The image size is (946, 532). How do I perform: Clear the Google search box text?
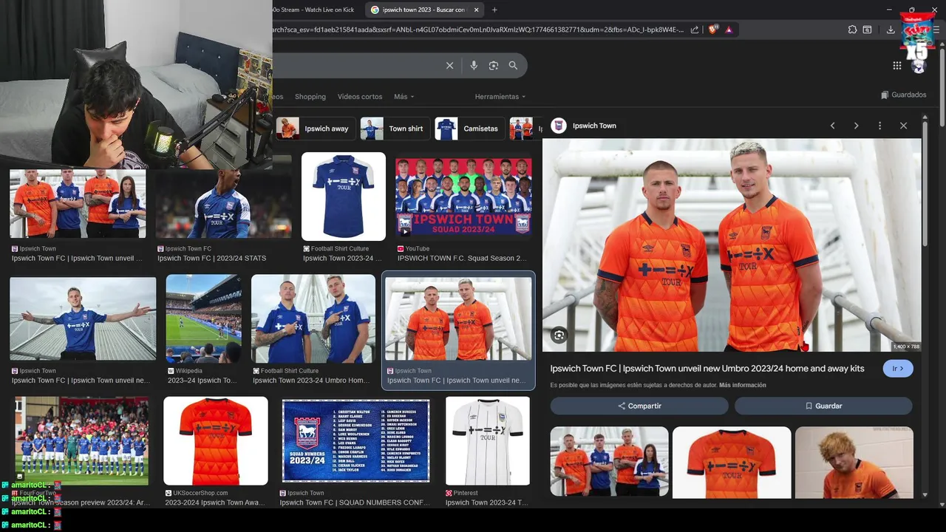(449, 66)
